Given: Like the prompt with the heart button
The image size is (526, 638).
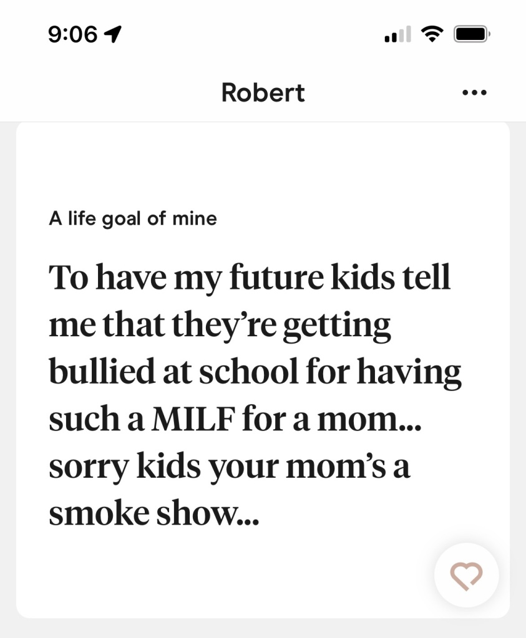Looking at the screenshot, I should click(467, 575).
